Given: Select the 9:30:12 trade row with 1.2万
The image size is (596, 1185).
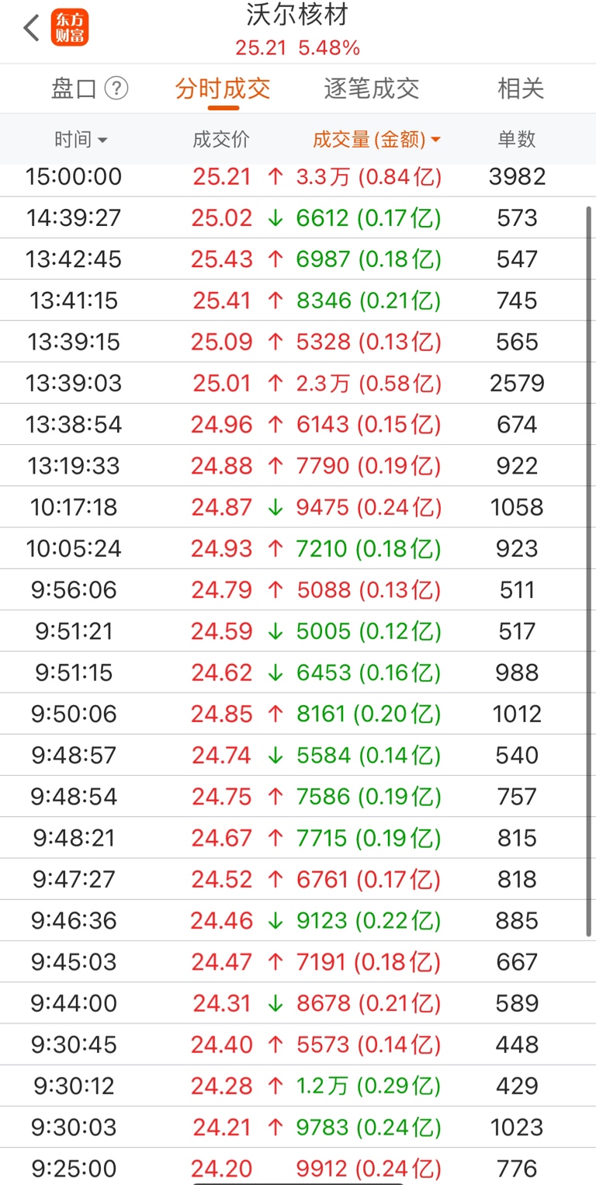Looking at the screenshot, I should pyautogui.click(x=298, y=1086).
